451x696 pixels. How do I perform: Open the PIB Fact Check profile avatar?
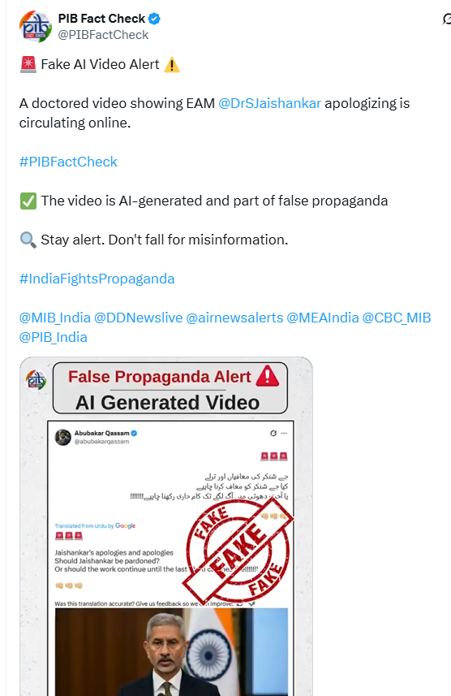[x=36, y=27]
